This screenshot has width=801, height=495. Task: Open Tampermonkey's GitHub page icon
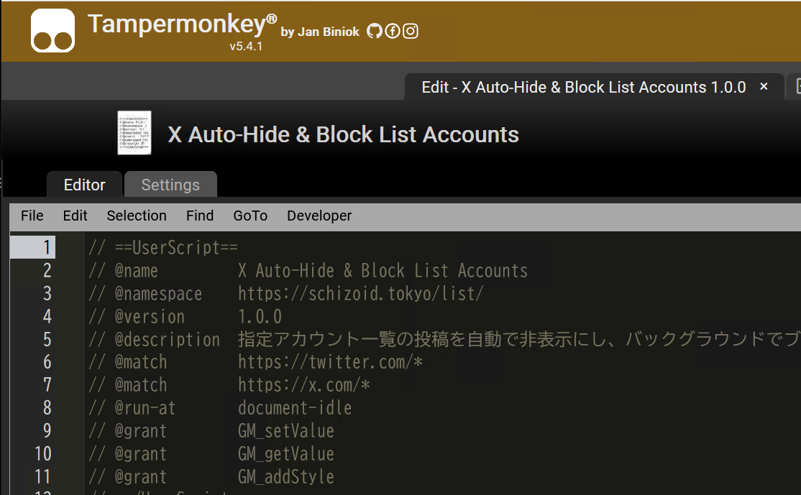tap(375, 31)
